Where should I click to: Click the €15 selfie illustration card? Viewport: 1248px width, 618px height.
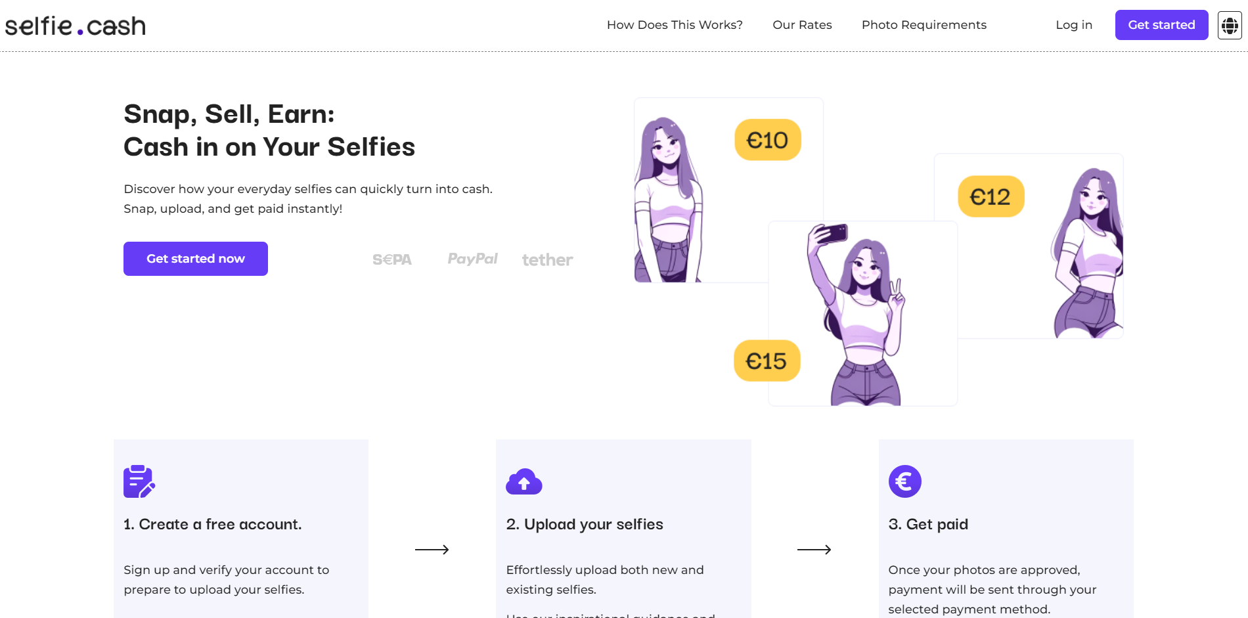pos(862,314)
